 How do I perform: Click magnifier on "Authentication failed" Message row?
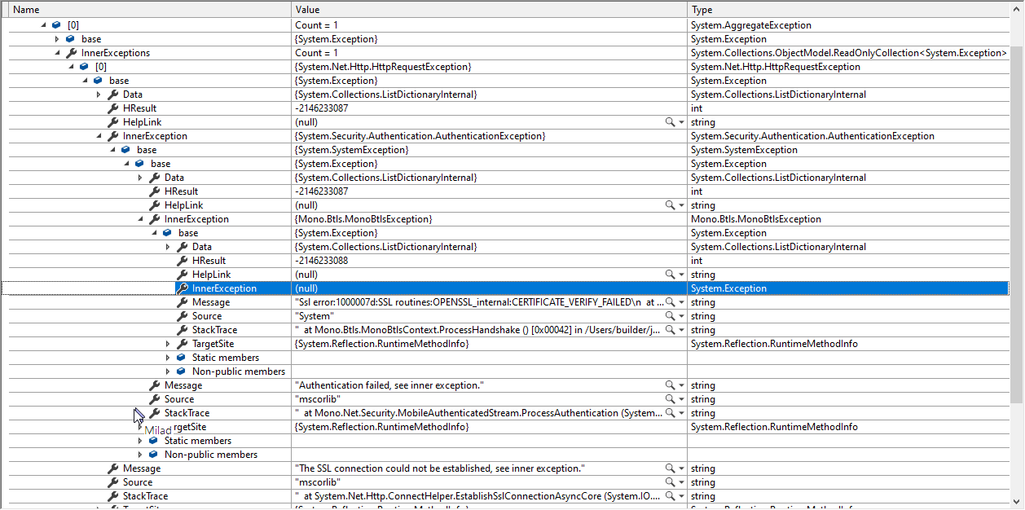(670, 385)
